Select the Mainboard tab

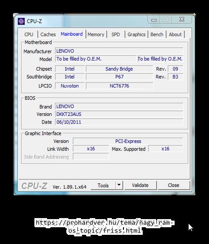tap(72, 34)
